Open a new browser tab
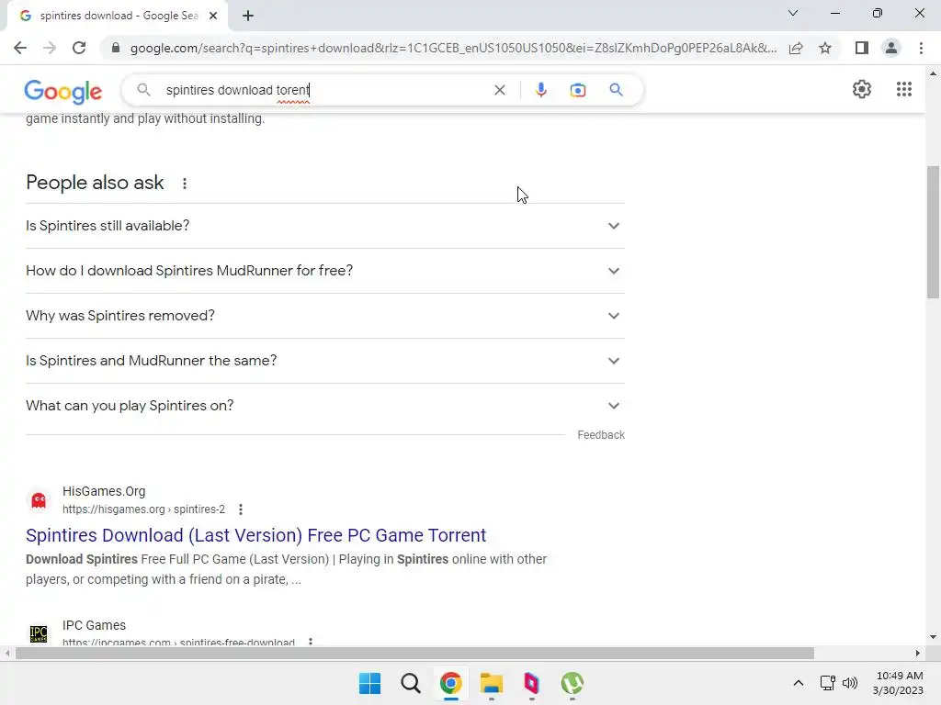 (x=248, y=17)
